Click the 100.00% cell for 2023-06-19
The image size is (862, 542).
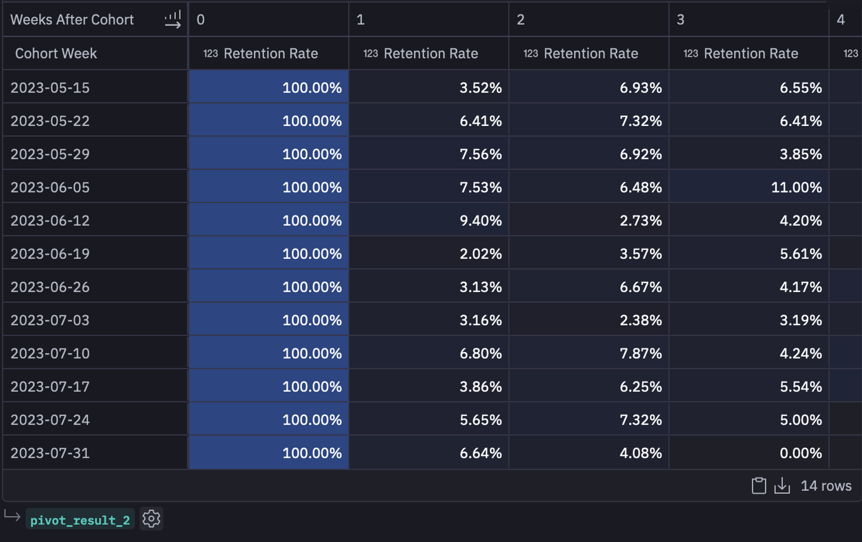(312, 254)
